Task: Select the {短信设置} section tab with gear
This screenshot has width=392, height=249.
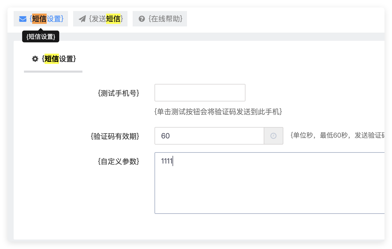Action: (53, 59)
